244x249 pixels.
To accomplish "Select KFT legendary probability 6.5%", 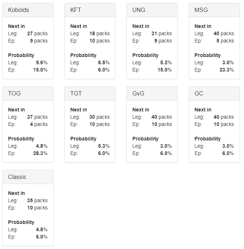I will click(104, 62).
